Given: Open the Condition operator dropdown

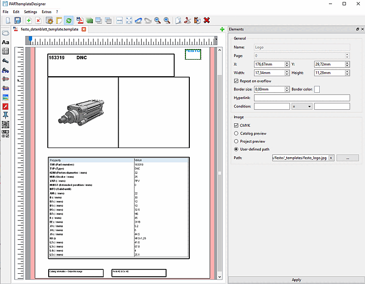Looking at the screenshot, I should [x=302, y=106].
